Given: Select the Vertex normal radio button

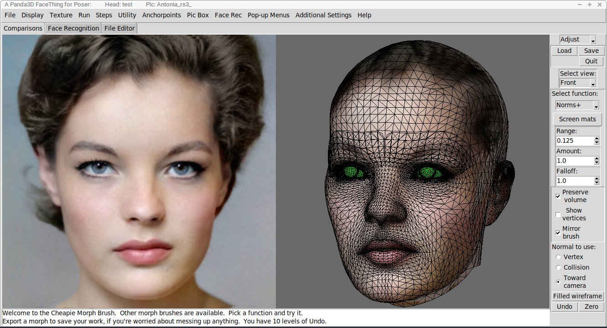Looking at the screenshot, I should click(558, 257).
